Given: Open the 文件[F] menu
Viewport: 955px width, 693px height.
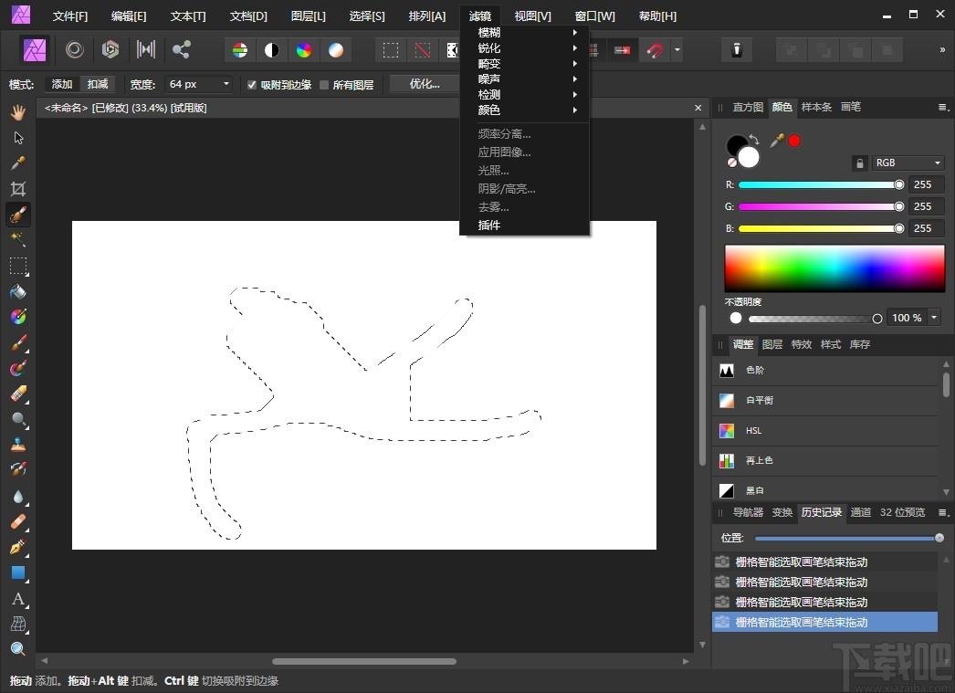Looking at the screenshot, I should (70, 16).
